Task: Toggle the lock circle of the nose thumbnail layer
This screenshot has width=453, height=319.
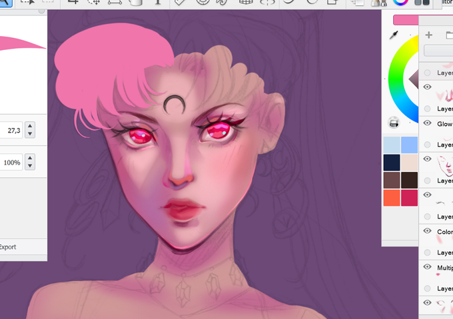Action: [x=427, y=109]
